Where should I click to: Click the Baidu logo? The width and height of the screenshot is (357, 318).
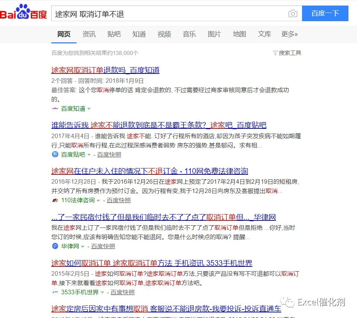click(x=23, y=12)
